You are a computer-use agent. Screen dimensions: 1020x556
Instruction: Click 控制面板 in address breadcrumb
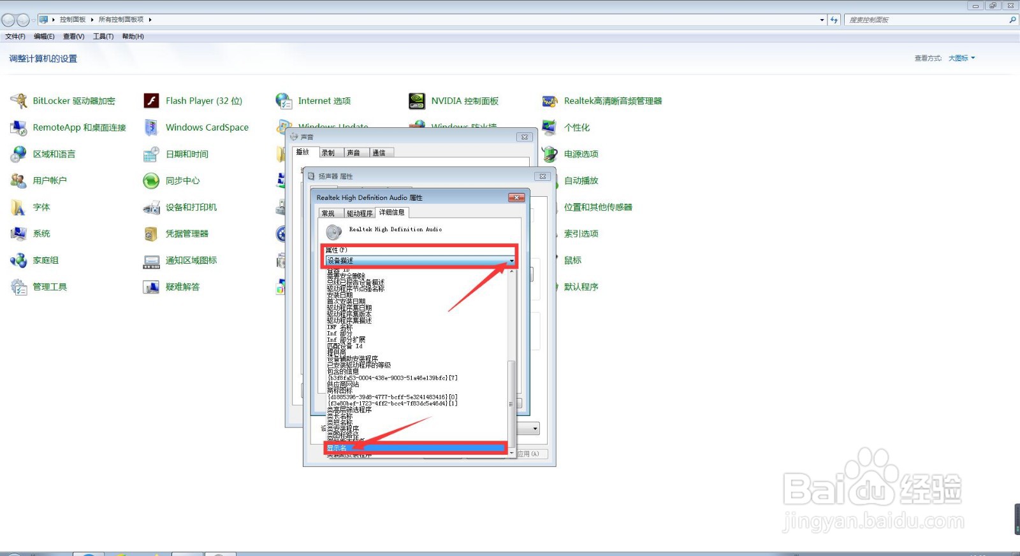point(73,20)
